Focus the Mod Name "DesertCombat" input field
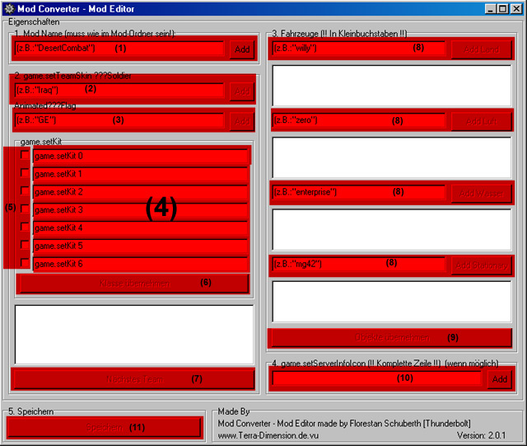The width and height of the screenshot is (527, 446). click(x=119, y=49)
